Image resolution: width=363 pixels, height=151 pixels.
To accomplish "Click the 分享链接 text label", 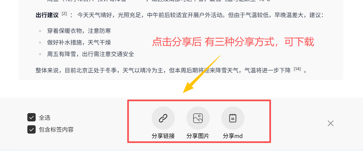I will click(163, 136).
